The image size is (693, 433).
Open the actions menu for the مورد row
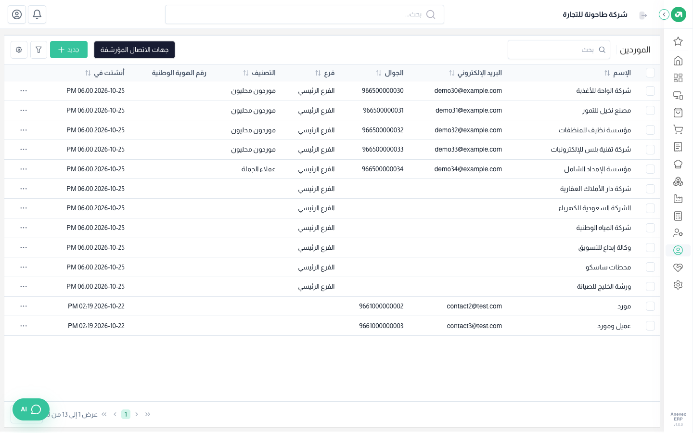pyautogui.click(x=24, y=306)
